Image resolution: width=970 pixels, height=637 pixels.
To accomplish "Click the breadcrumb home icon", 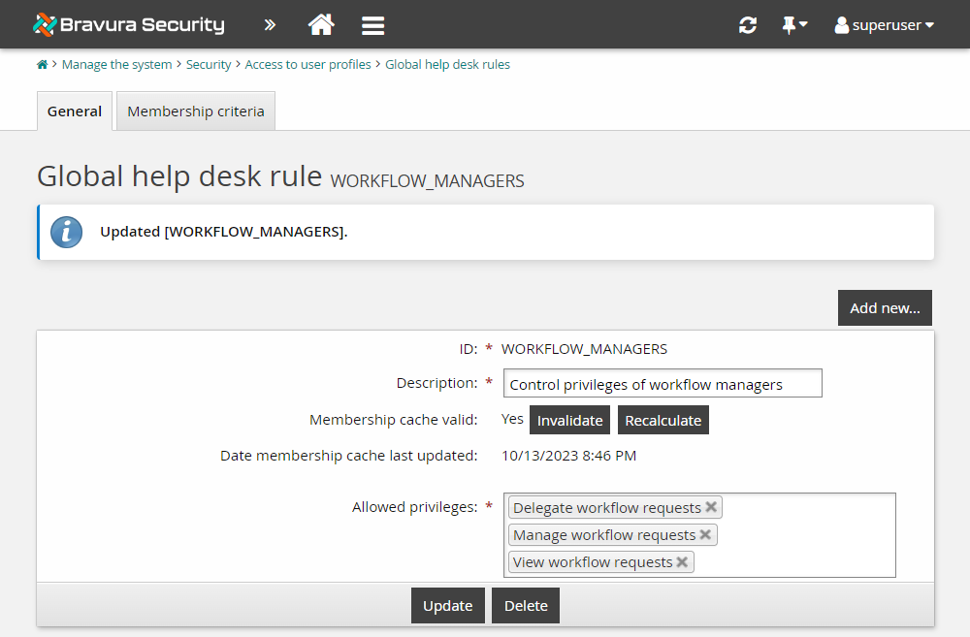I will coord(41,64).
